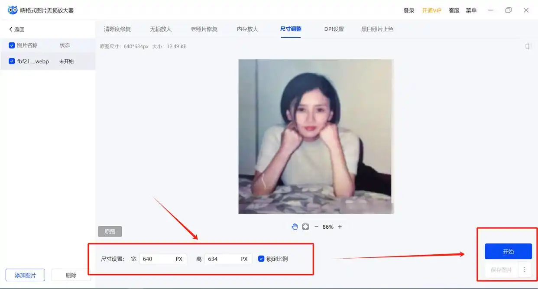Switch to the 清晰度修复 tab

pos(117,29)
